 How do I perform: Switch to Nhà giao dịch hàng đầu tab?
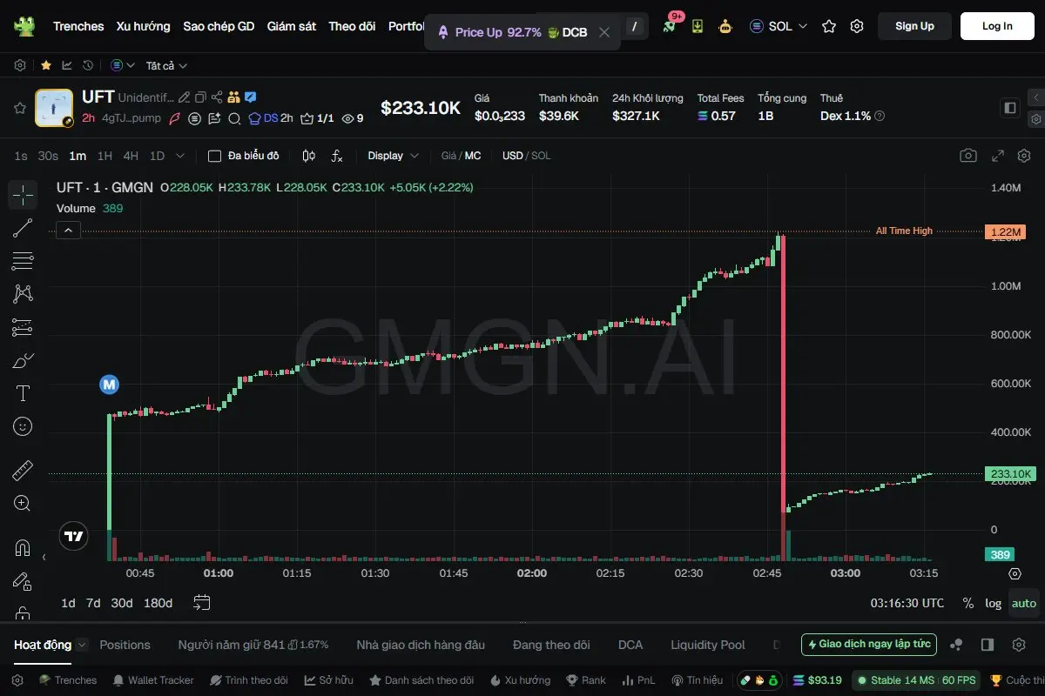tap(421, 645)
